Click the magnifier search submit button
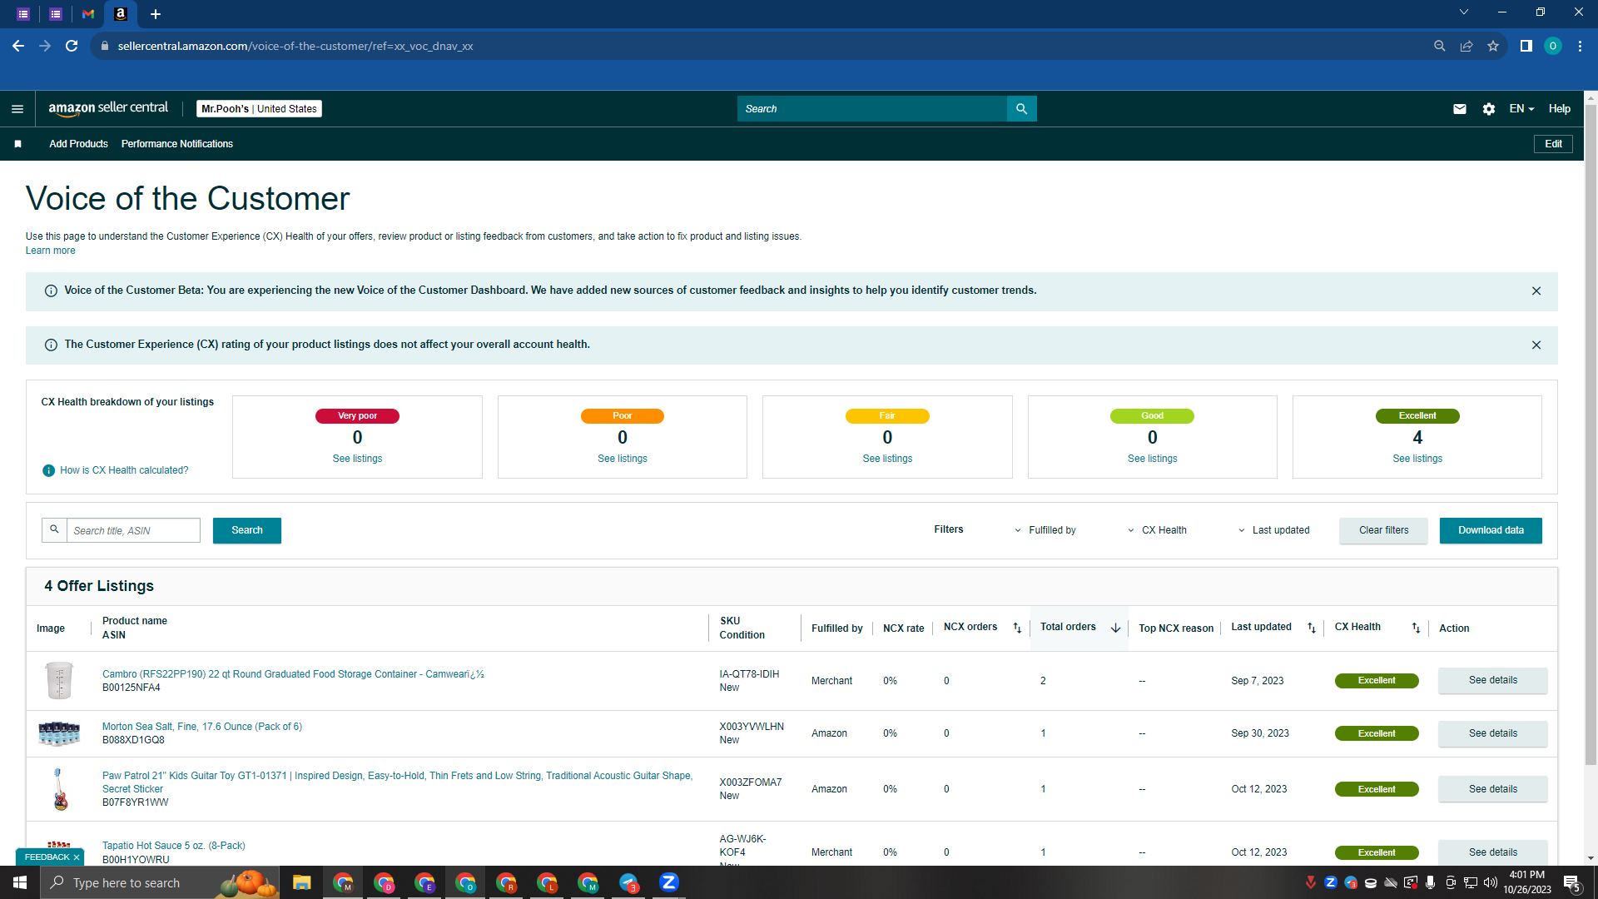 (x=1021, y=109)
